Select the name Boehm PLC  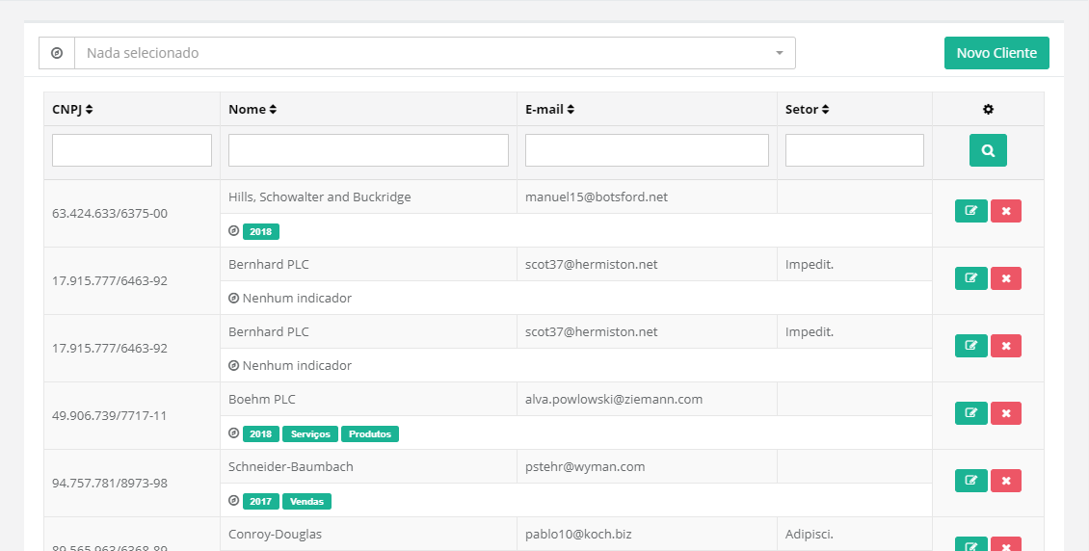[262, 399]
